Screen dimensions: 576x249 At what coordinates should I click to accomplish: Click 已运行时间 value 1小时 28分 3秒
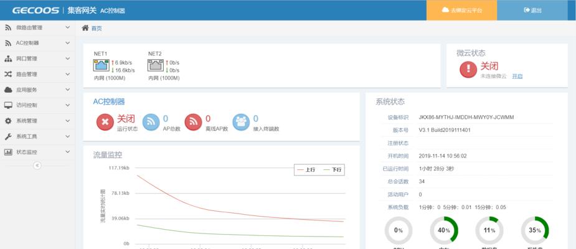(437, 169)
